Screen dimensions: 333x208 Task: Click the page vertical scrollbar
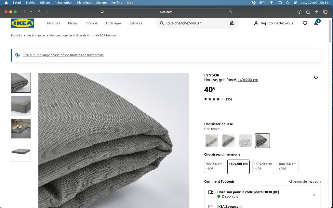(x=330, y=31)
